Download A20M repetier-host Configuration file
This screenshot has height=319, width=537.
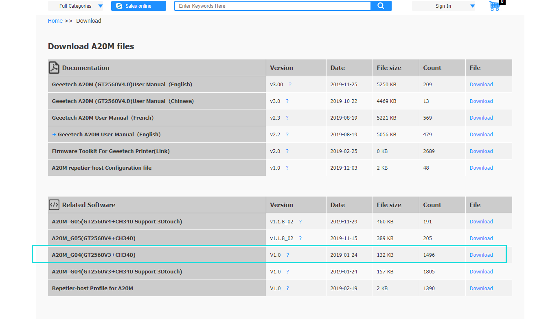point(481,168)
